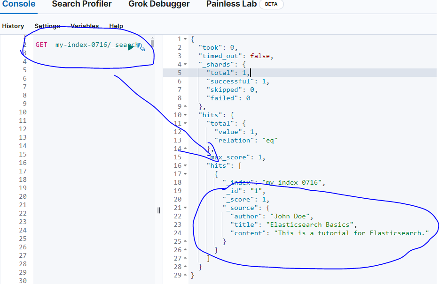Collapse the hits object

pos(184,115)
